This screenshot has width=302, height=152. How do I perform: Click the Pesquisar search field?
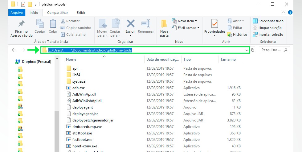(x=271, y=50)
